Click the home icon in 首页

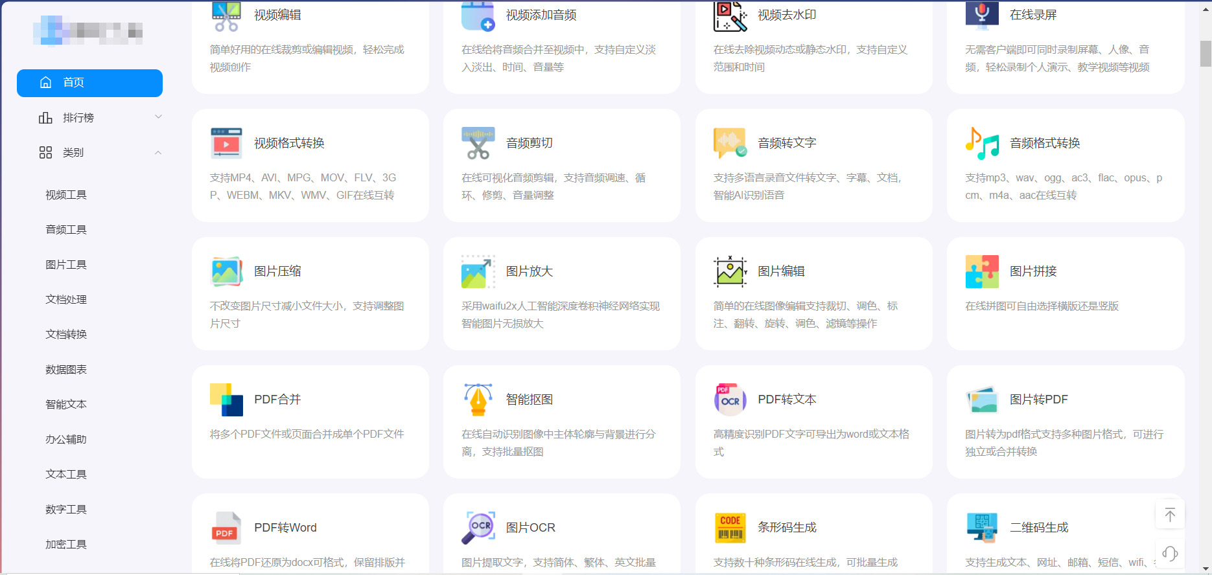45,82
